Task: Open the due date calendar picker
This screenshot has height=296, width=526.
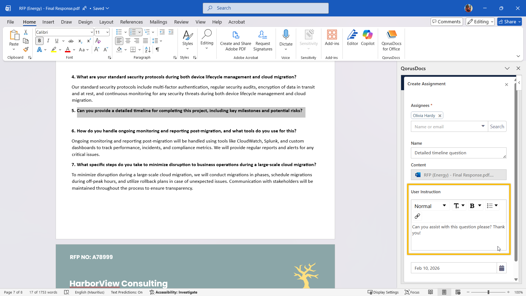Action: tap(501, 268)
